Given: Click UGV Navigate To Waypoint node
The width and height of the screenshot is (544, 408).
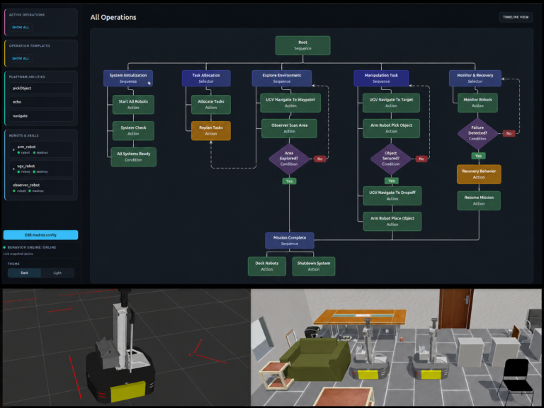Looking at the screenshot, I should click(290, 103).
